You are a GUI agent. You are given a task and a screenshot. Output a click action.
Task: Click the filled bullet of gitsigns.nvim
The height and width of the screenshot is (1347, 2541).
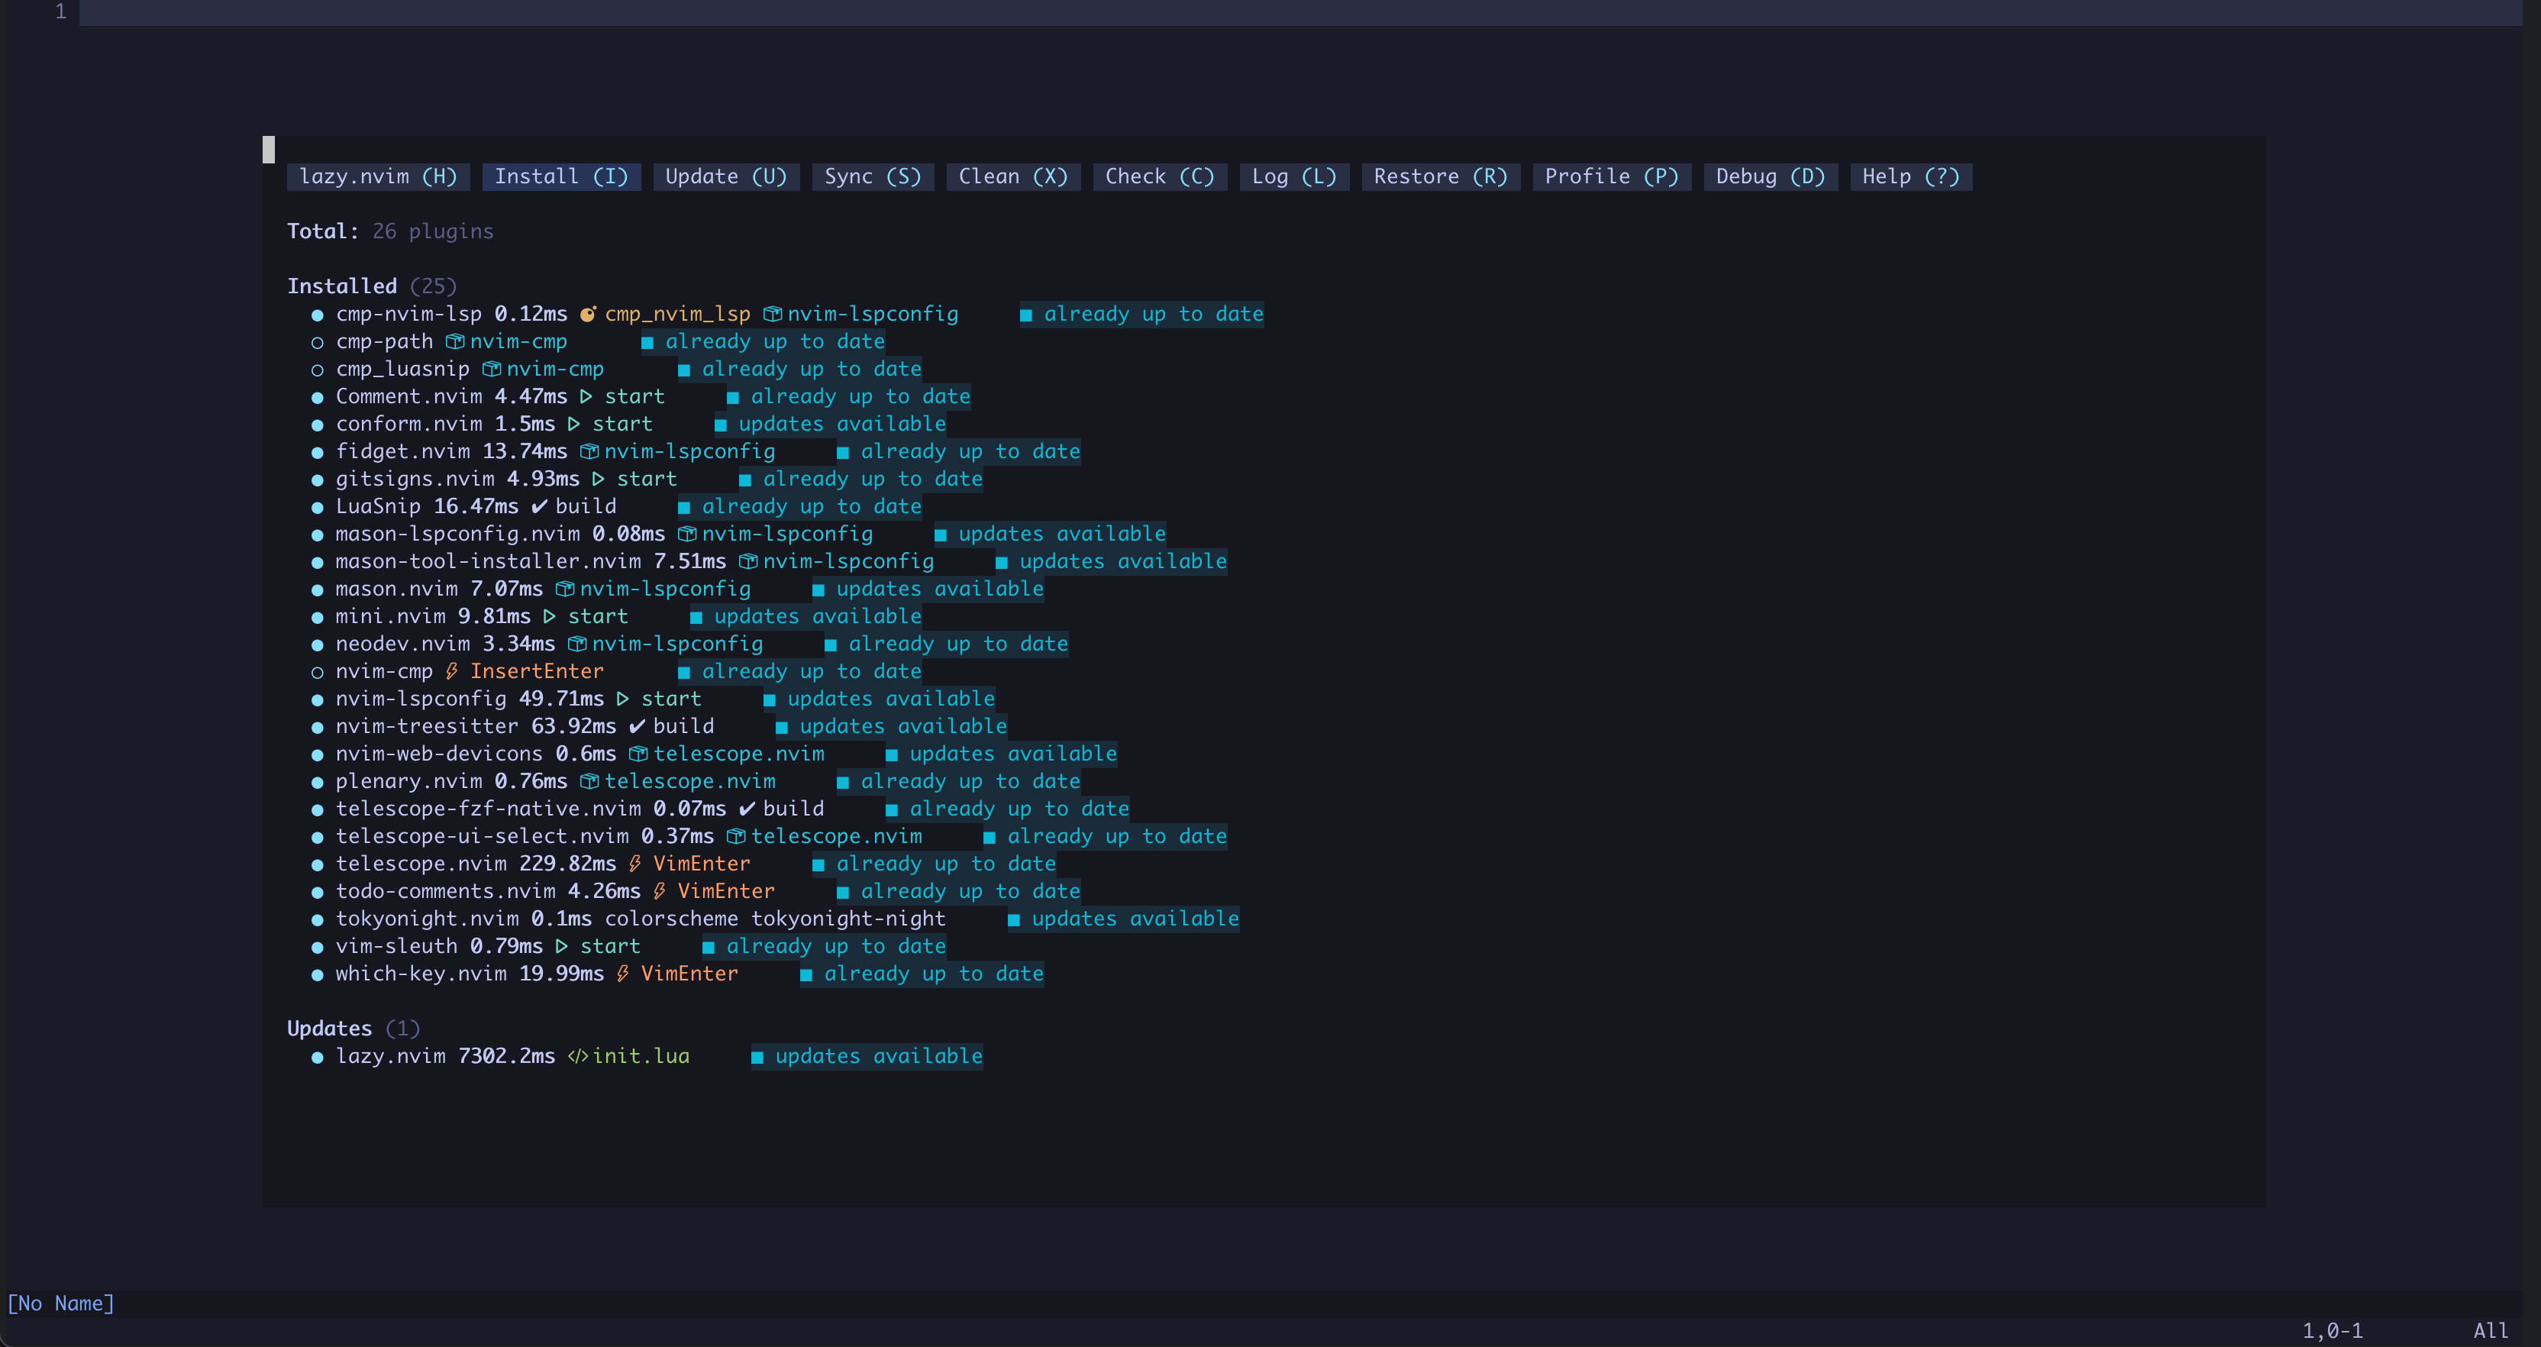pyautogui.click(x=318, y=480)
